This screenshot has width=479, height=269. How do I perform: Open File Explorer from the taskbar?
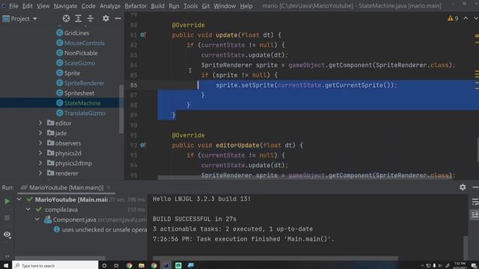point(141,265)
